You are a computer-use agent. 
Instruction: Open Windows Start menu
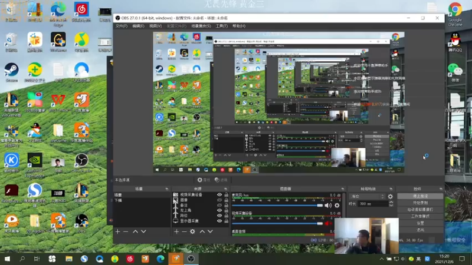coord(7,259)
